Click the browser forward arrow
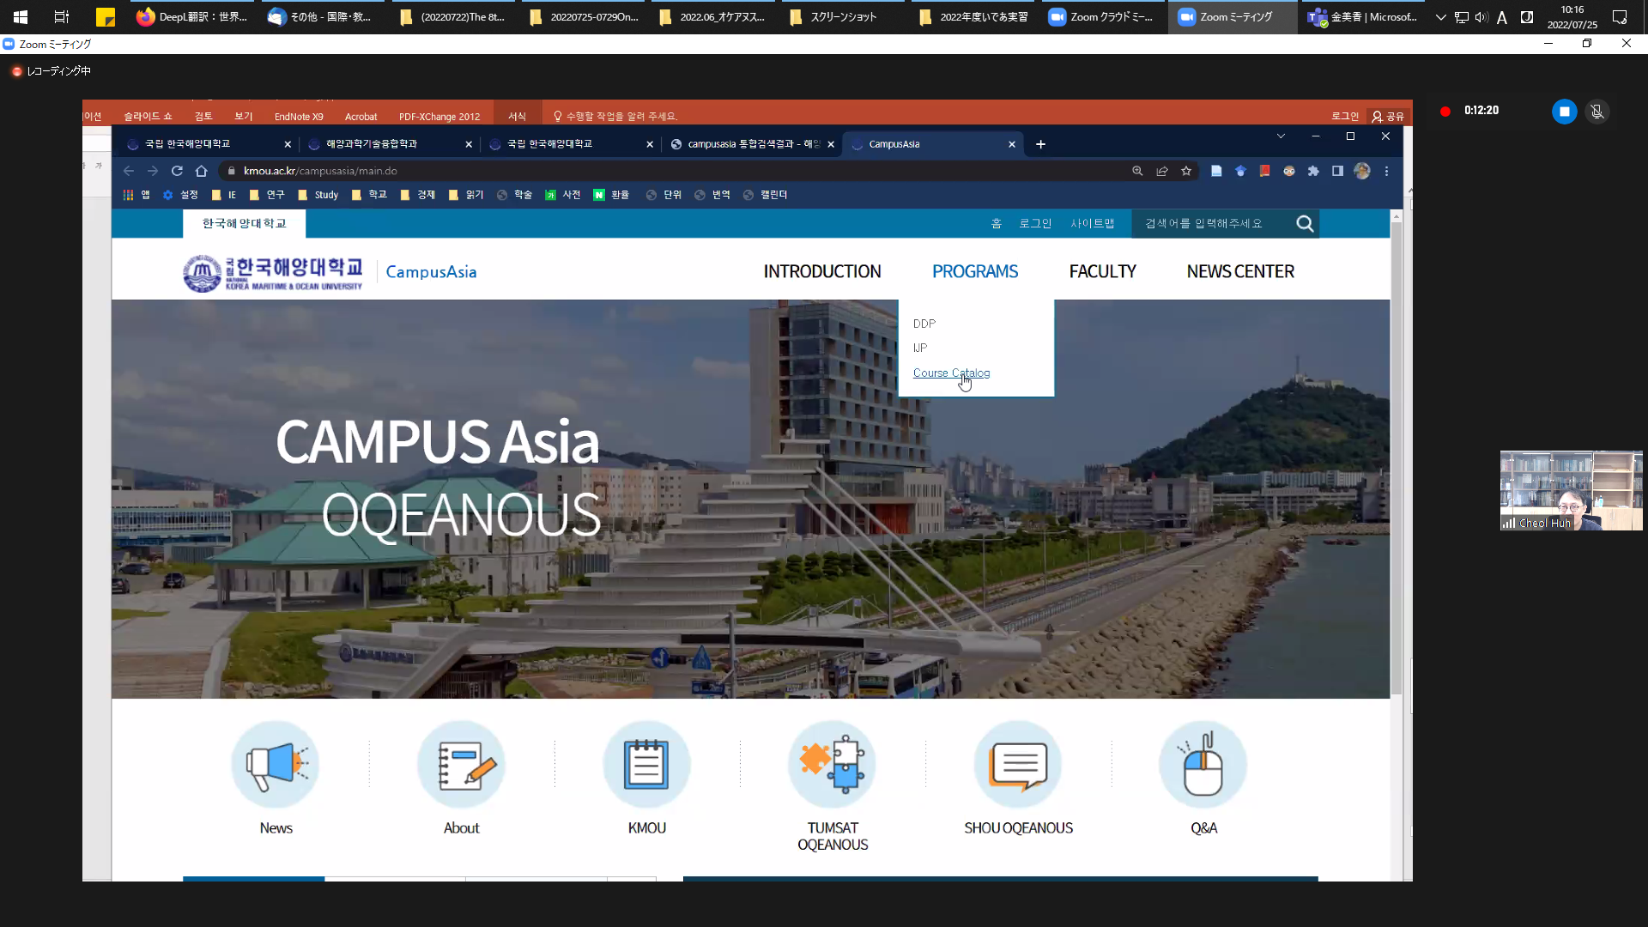1648x927 pixels. [x=153, y=171]
